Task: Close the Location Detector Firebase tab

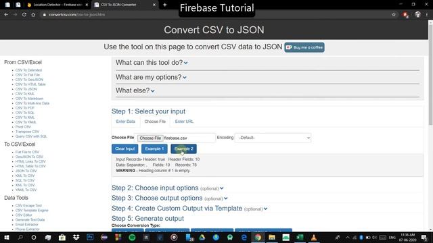Action: click(x=87, y=5)
